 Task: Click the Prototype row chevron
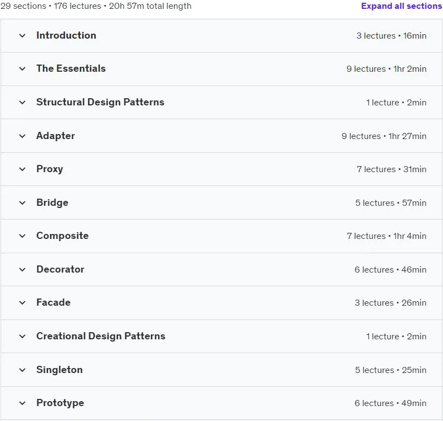click(x=23, y=403)
